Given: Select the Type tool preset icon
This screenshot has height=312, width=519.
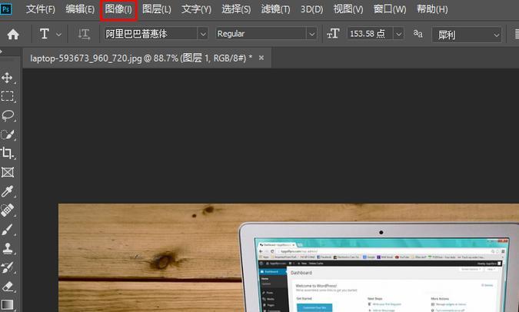Looking at the screenshot, I should [x=45, y=34].
